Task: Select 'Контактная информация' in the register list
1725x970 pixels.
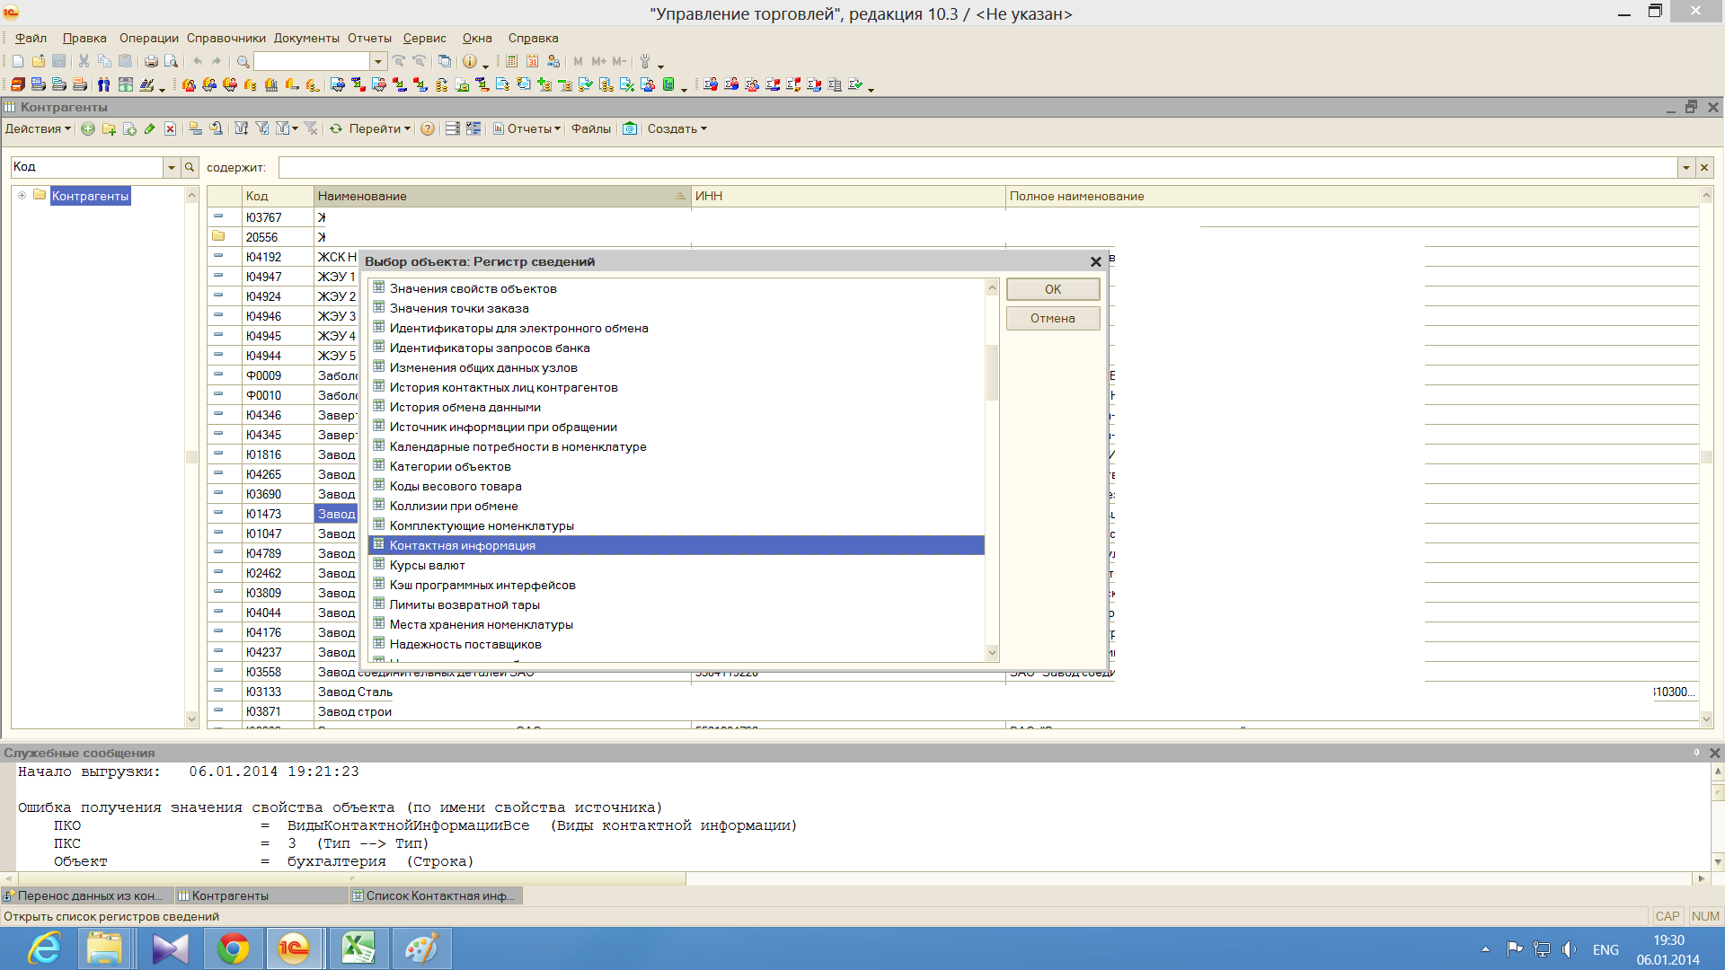Action: 677,545
